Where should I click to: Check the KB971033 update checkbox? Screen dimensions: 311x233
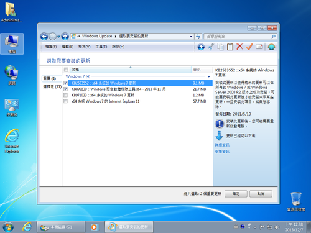[x=65, y=95]
